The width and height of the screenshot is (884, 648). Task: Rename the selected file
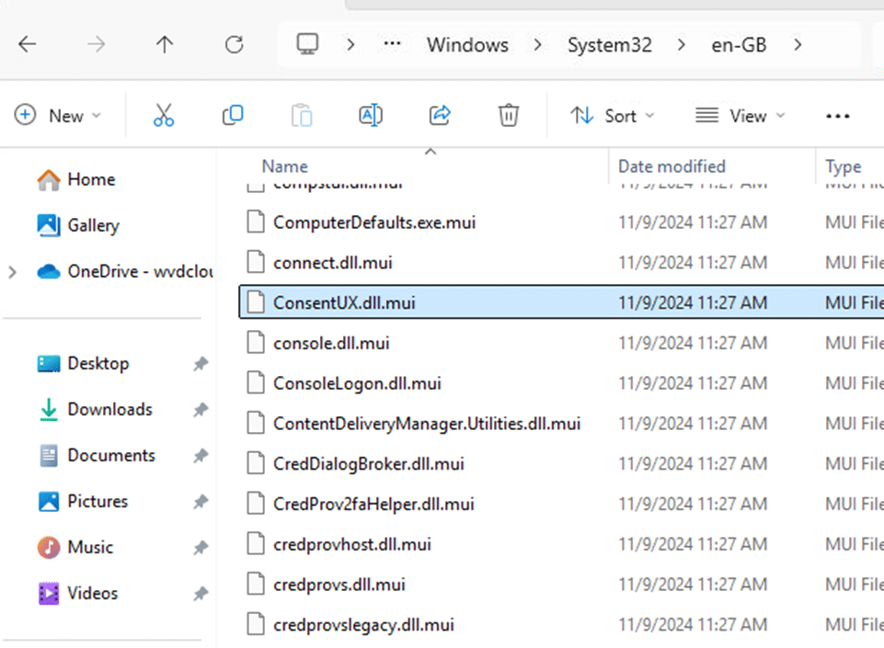click(x=371, y=116)
